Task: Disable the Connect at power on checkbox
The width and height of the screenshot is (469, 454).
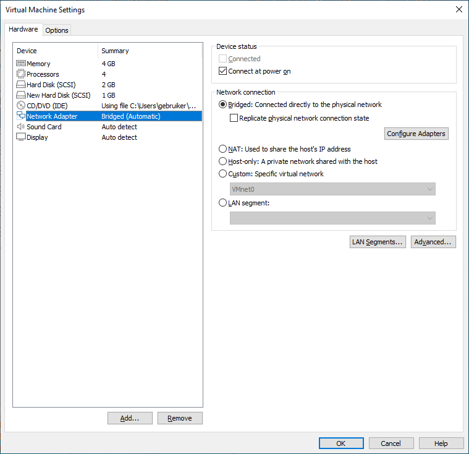Action: (x=224, y=71)
